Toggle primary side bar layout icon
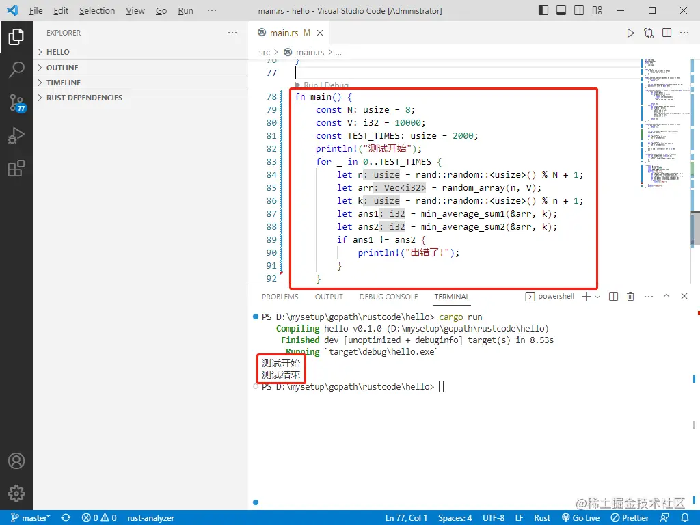Viewport: 700px width, 525px height. (543, 10)
